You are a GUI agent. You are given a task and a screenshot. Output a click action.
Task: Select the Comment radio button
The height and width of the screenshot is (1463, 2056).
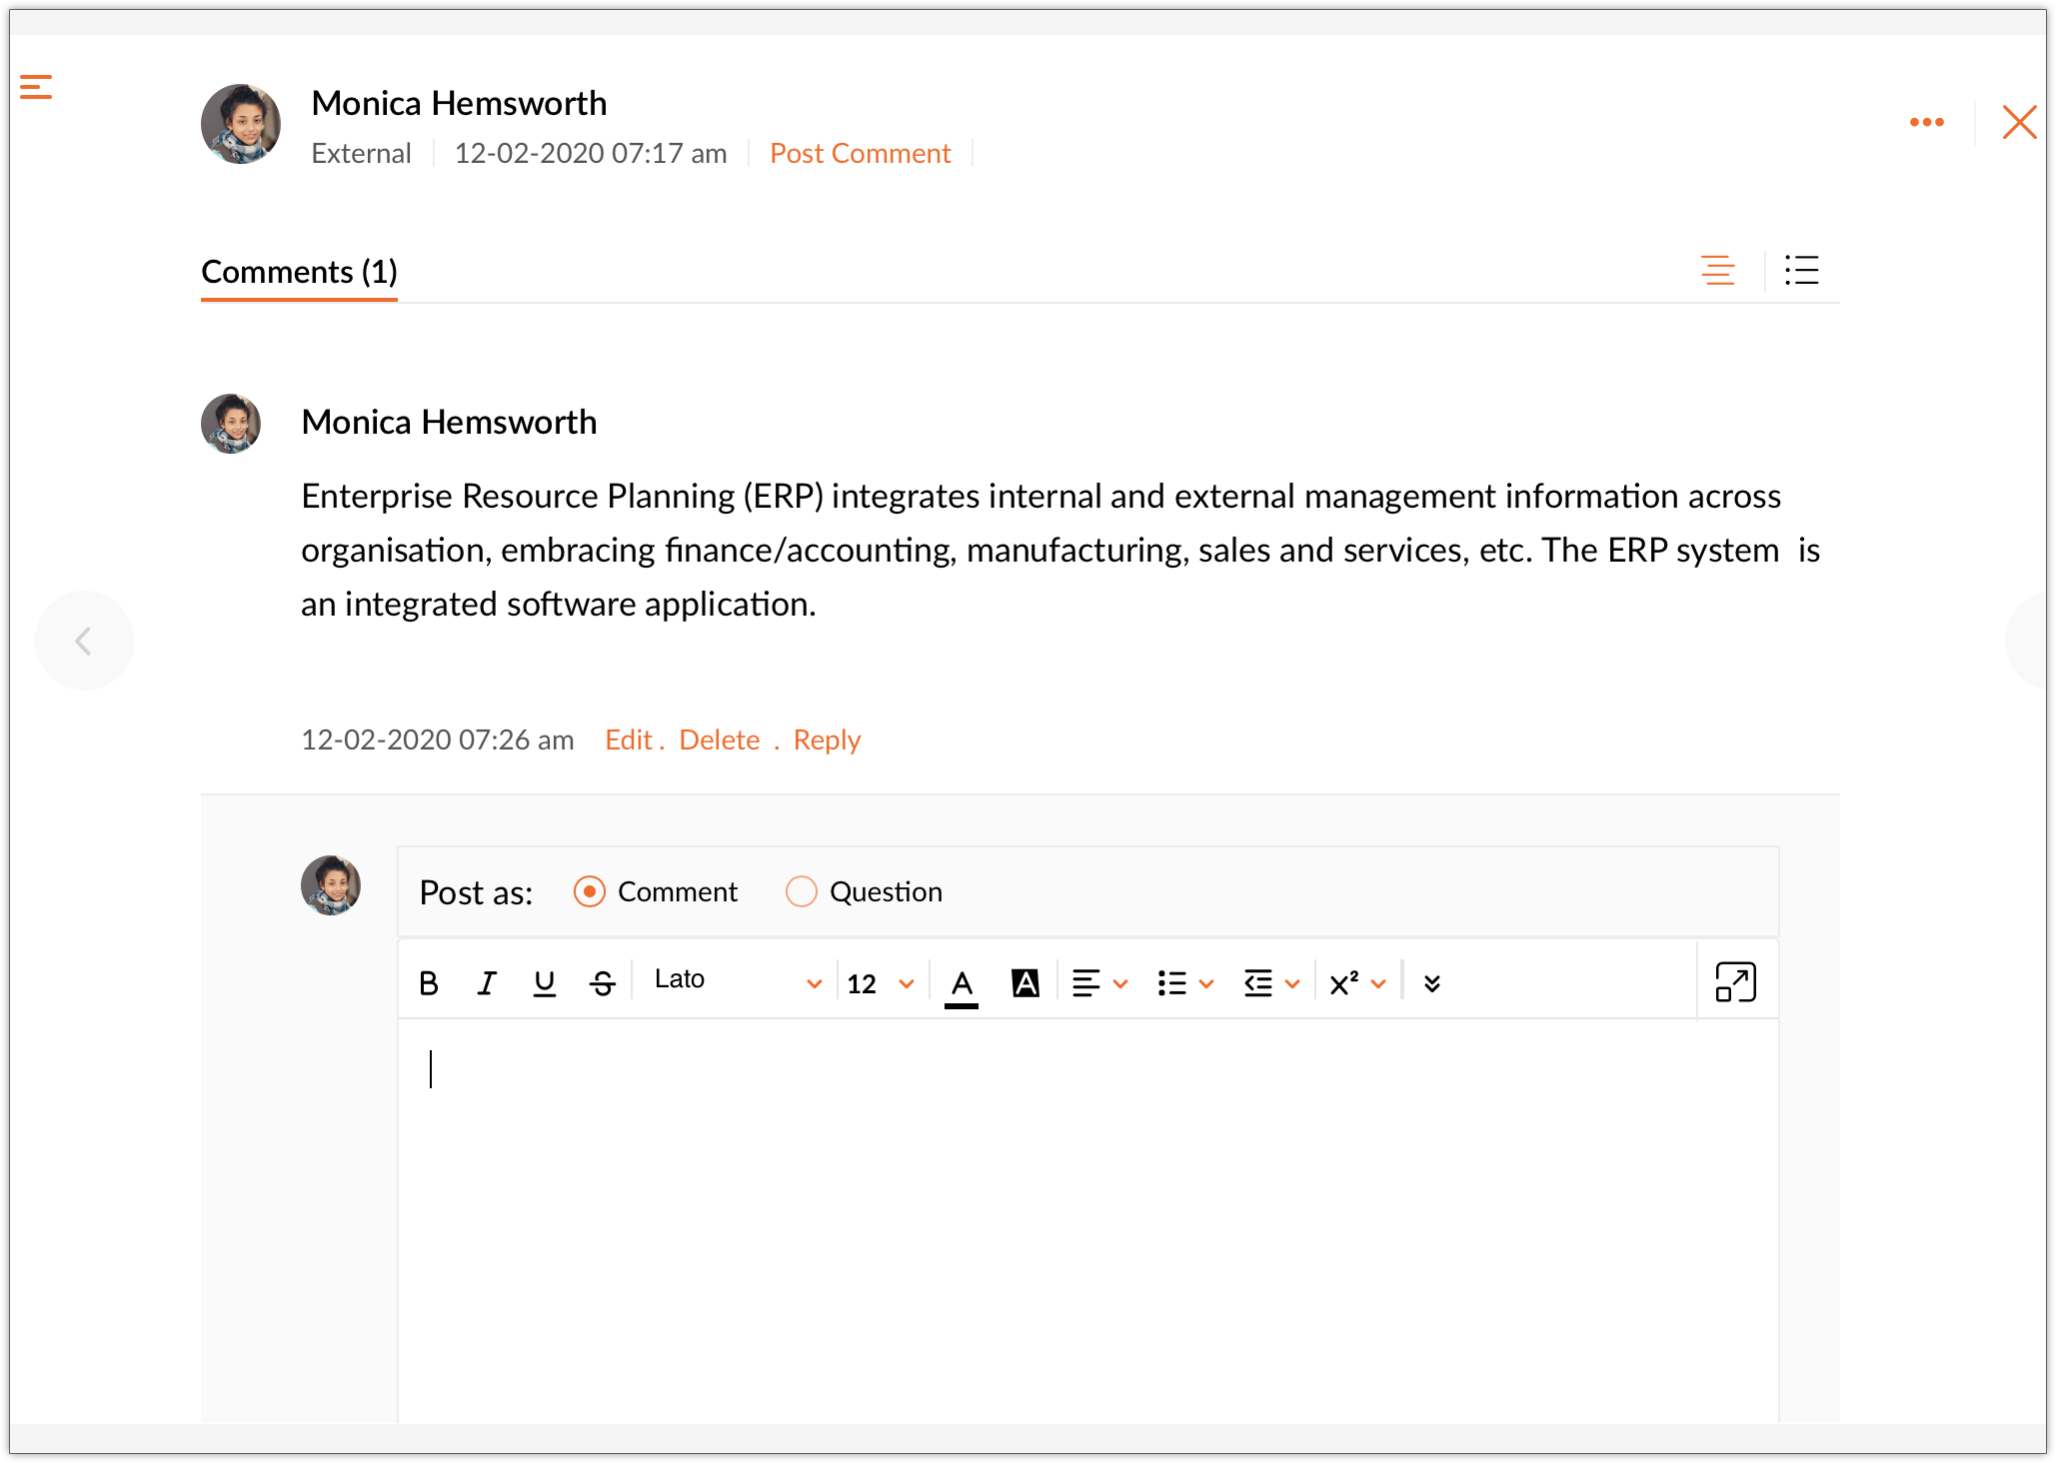point(590,891)
